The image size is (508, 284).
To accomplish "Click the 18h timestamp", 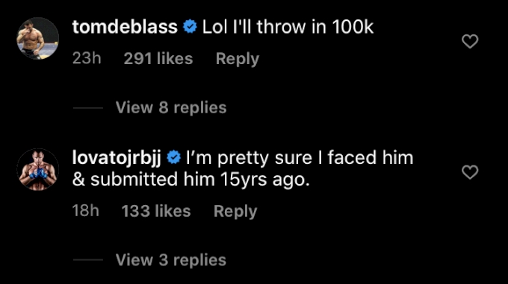I will click(85, 211).
